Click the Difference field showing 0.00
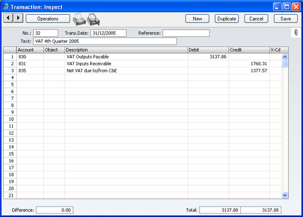This screenshot has width=303, height=217. coord(54,210)
